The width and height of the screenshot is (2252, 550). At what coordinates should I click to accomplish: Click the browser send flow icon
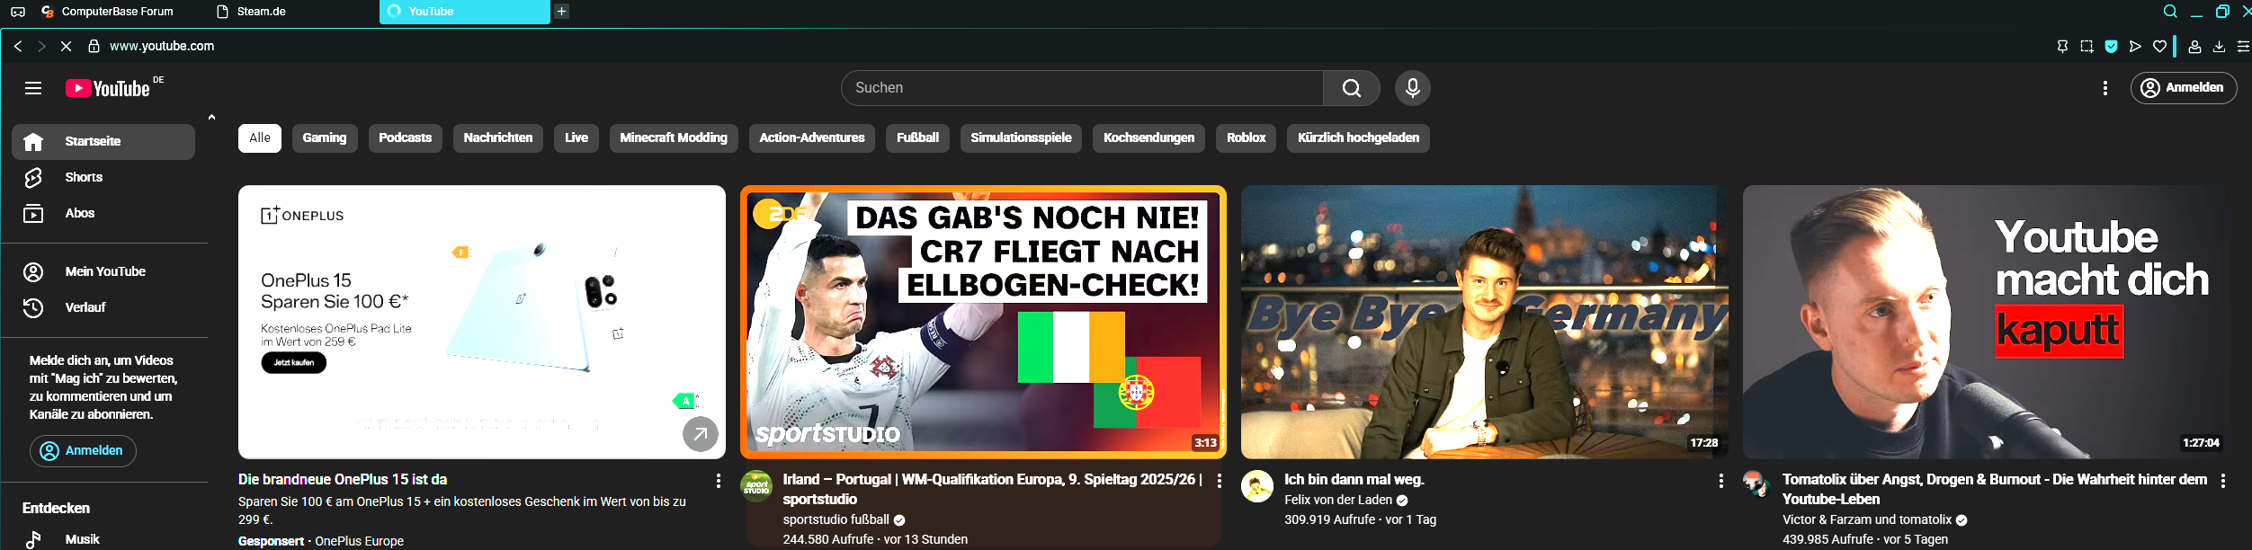coord(2135,47)
